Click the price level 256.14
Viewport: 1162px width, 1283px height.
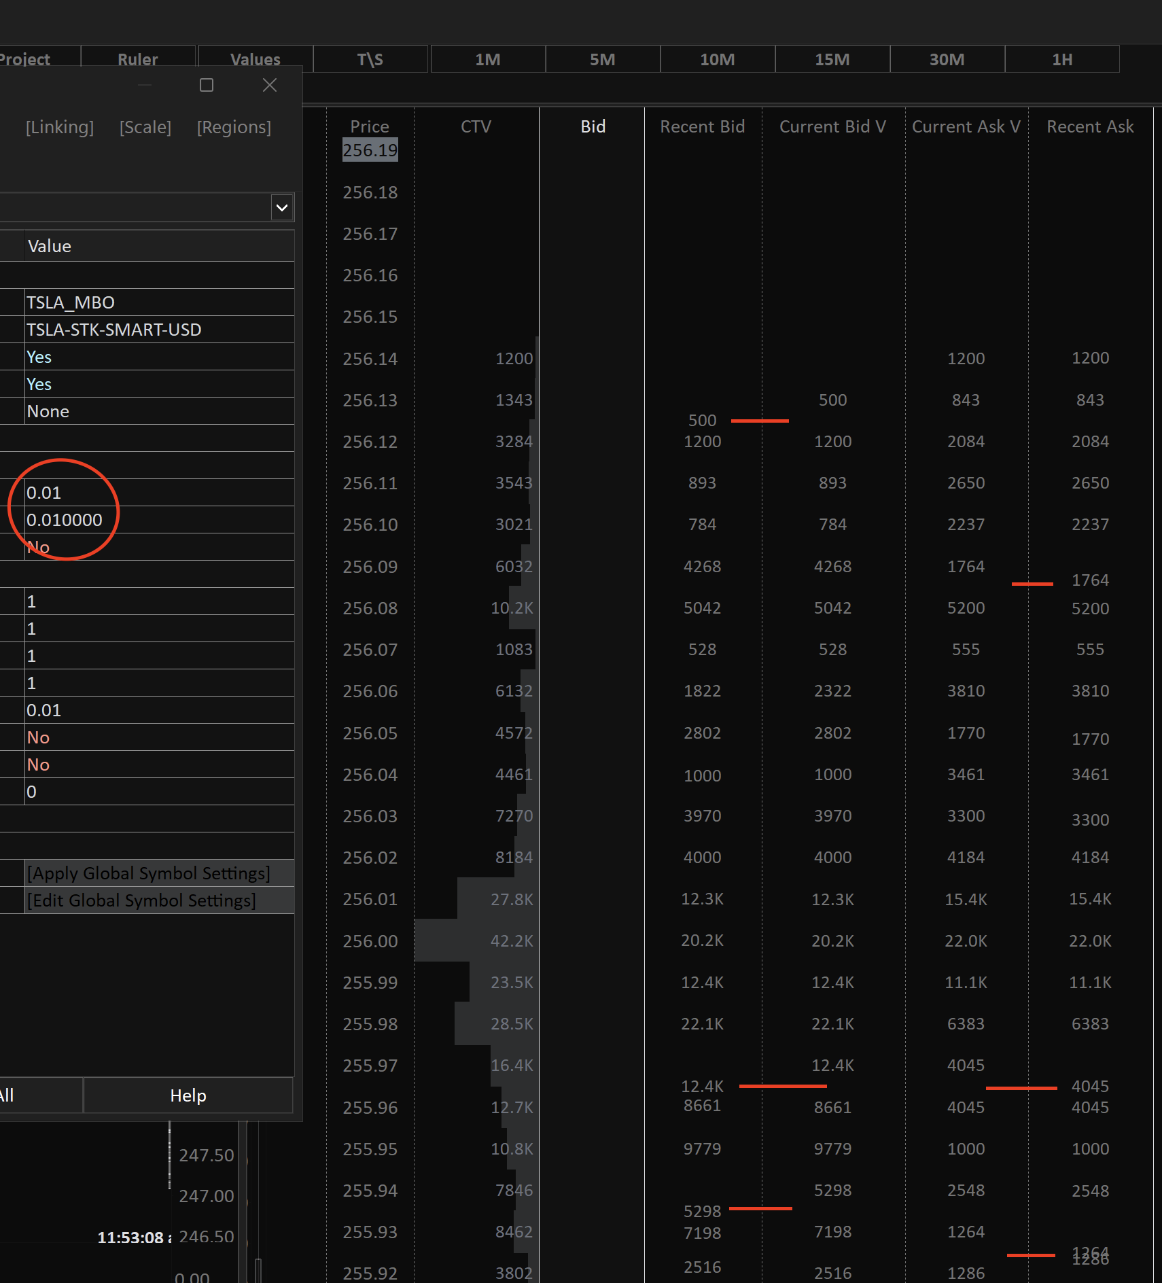[370, 359]
